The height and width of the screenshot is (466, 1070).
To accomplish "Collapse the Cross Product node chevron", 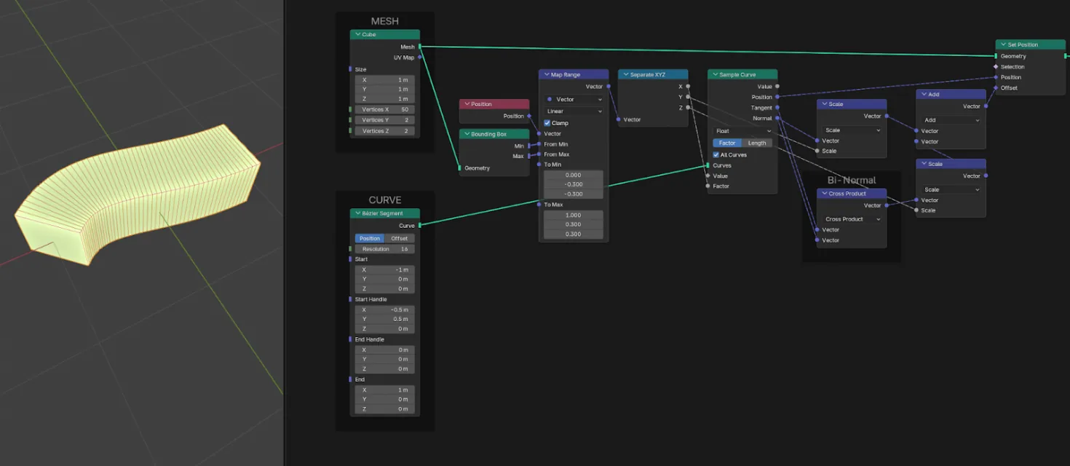I will pyautogui.click(x=824, y=194).
